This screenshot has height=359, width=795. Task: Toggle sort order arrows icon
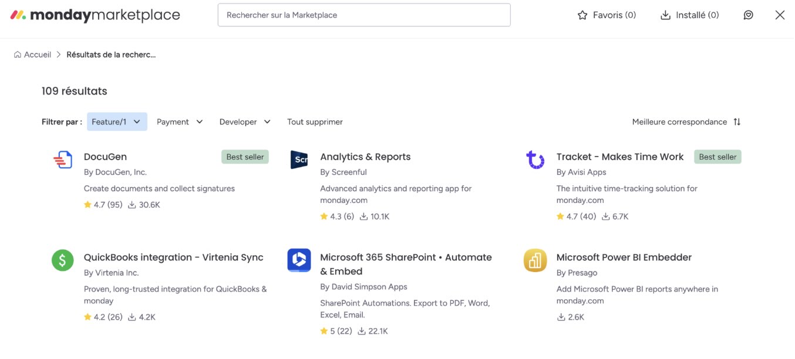pyautogui.click(x=737, y=122)
